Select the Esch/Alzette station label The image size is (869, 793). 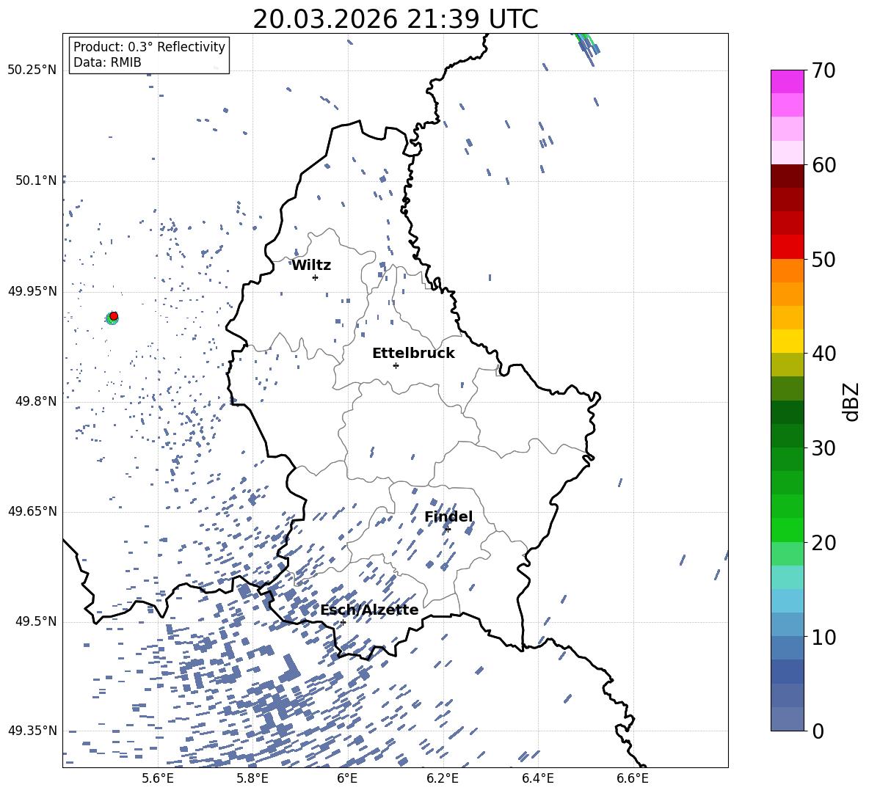pyautogui.click(x=369, y=610)
